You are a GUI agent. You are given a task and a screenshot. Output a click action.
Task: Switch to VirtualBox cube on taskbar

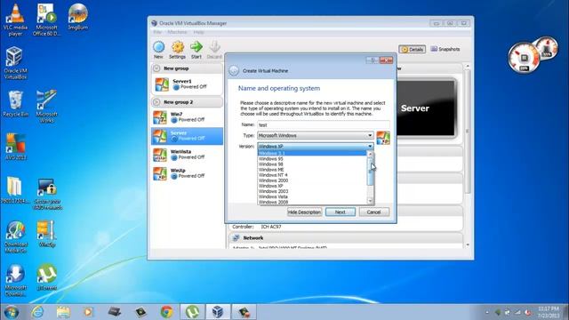click(x=218, y=312)
